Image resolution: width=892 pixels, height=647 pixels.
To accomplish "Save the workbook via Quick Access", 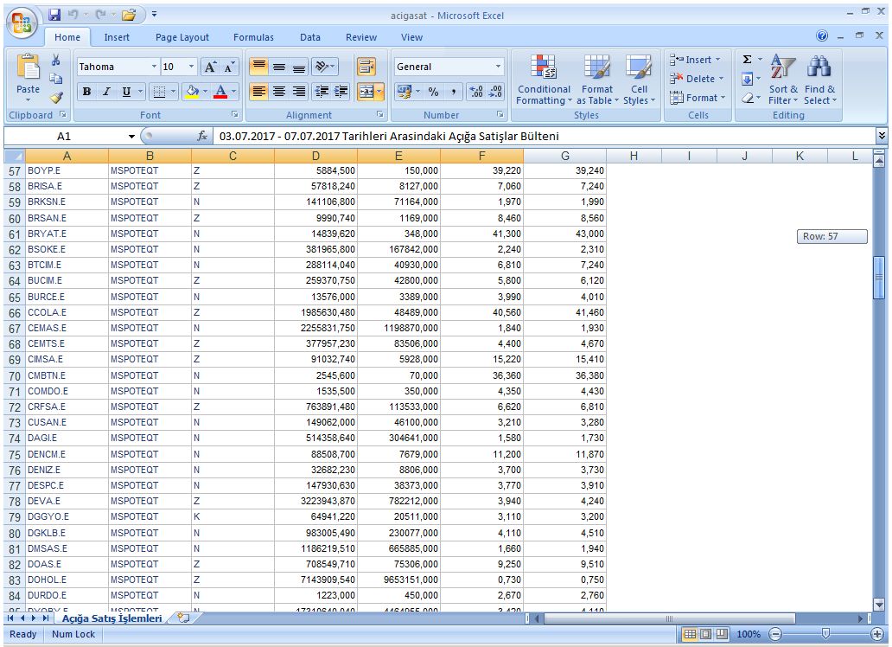I will coord(54,15).
